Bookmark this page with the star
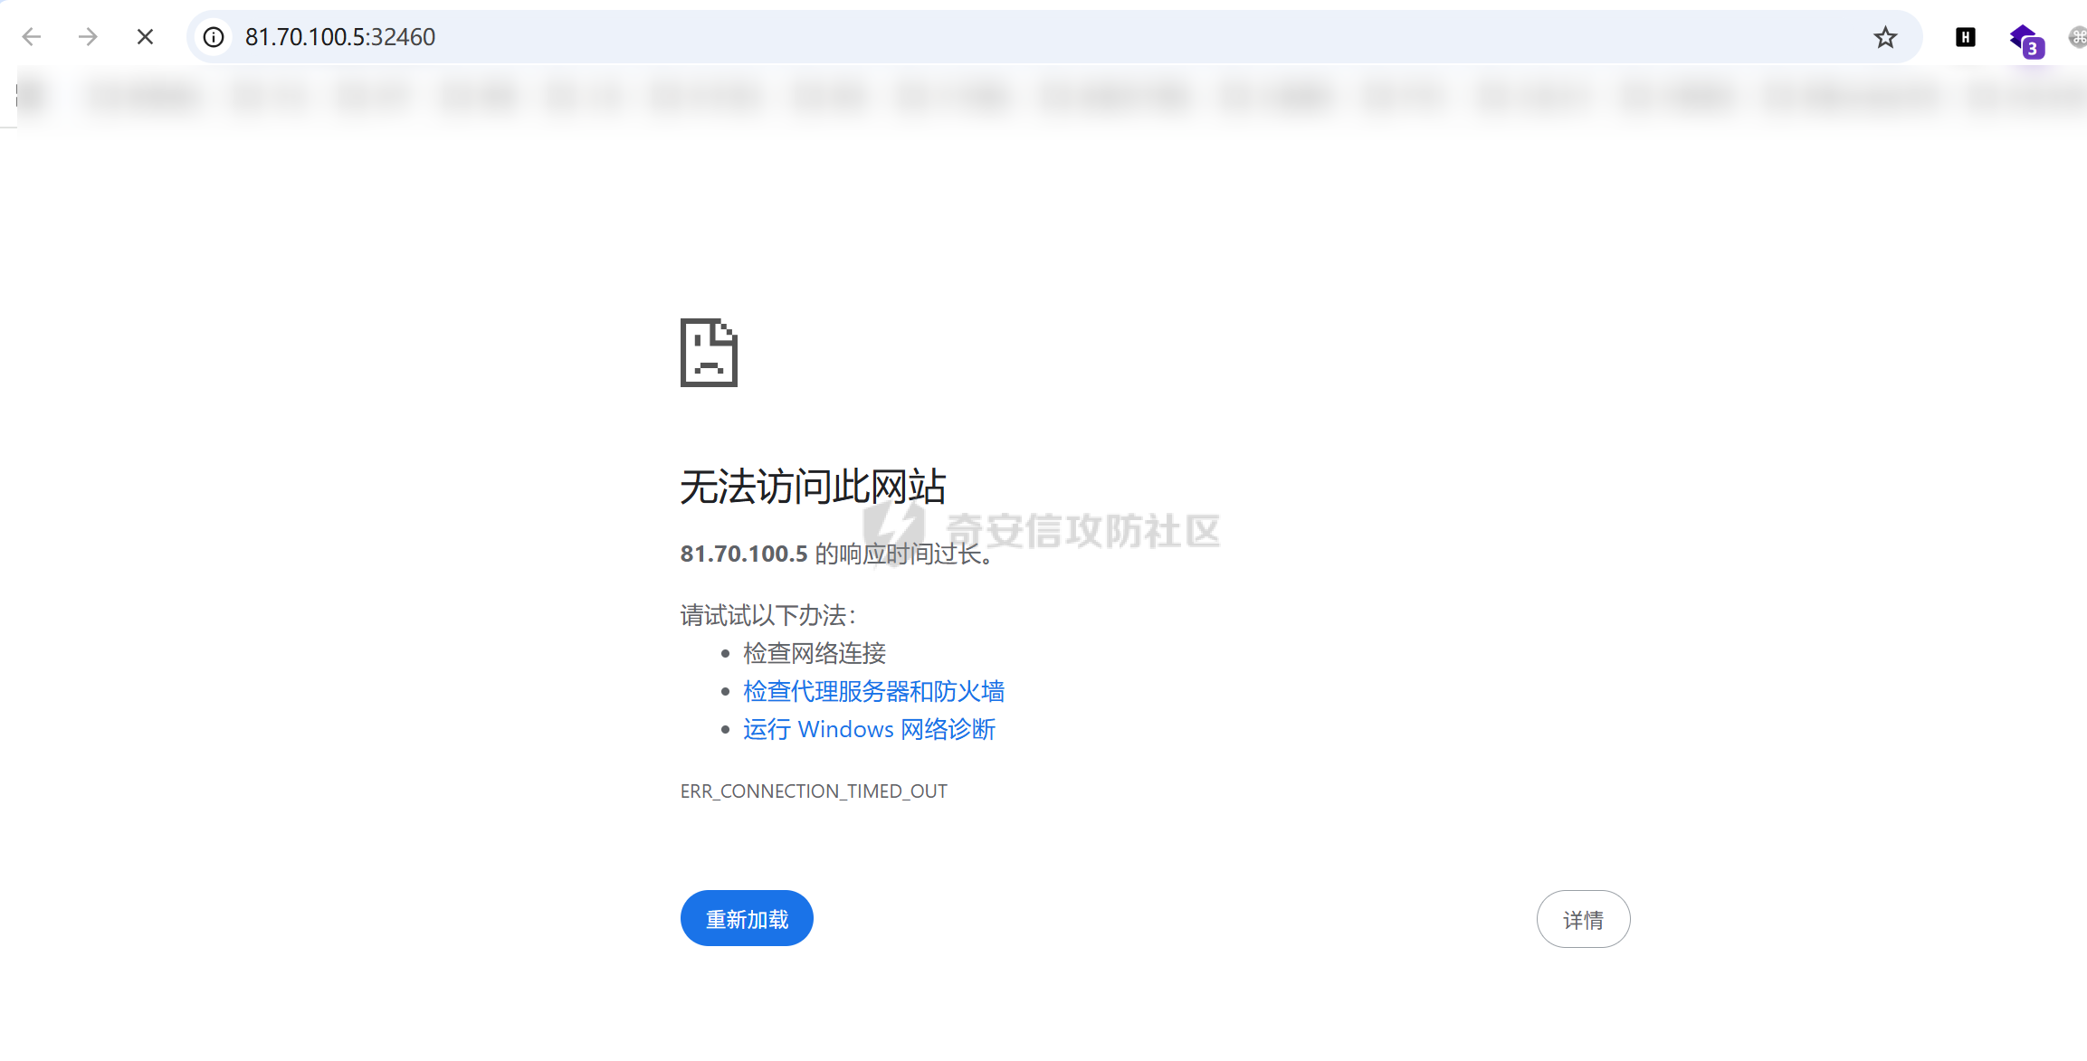This screenshot has width=2087, height=1061. click(x=1885, y=37)
